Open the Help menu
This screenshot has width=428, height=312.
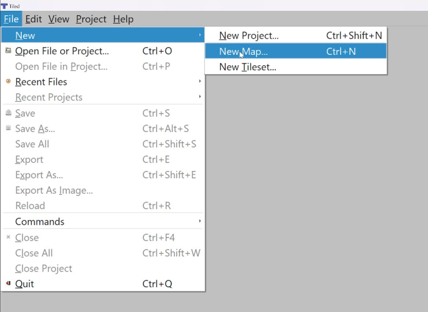123,19
